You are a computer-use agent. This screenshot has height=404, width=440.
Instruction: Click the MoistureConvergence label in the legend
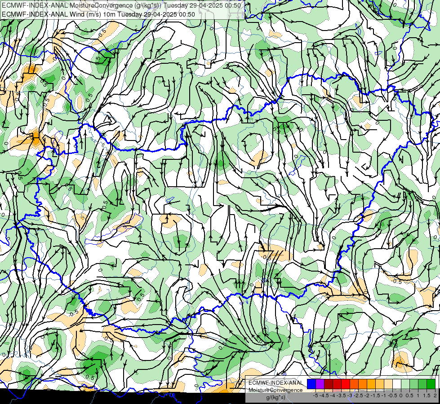(x=276, y=390)
